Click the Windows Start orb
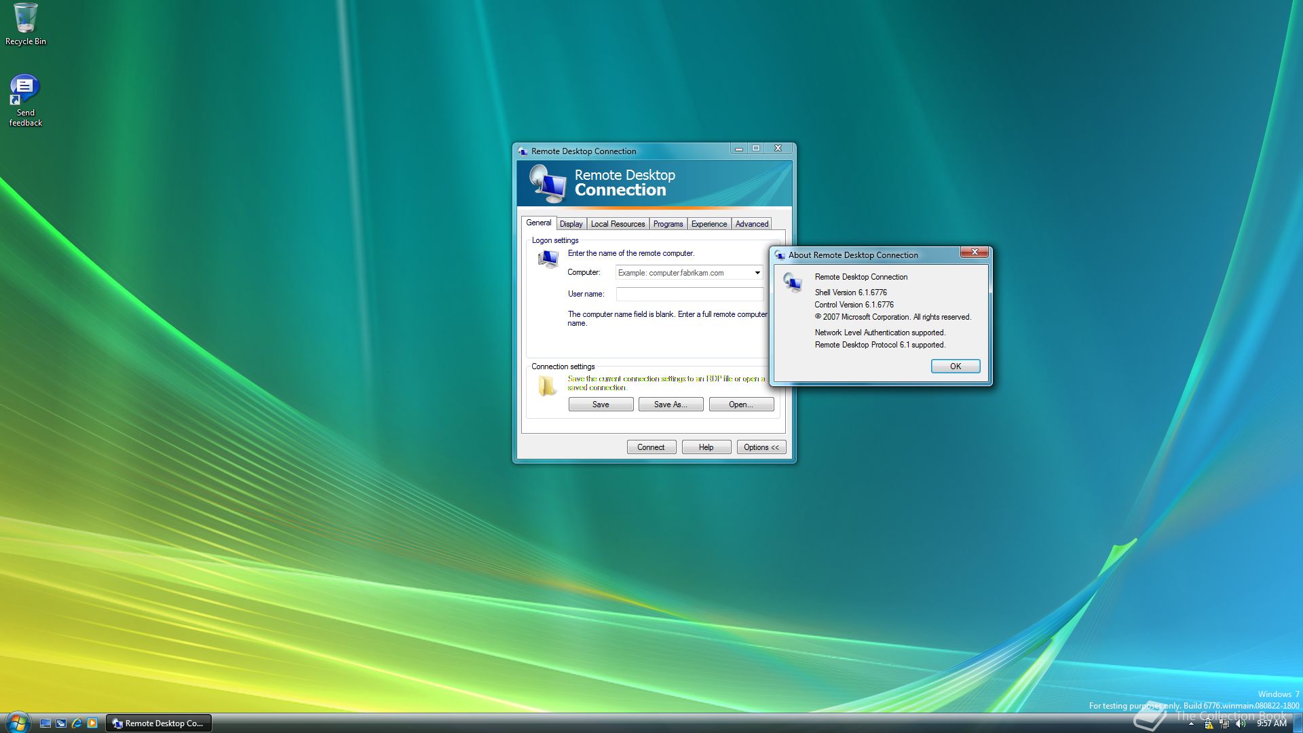Viewport: 1303px width, 733px height. pos(17,721)
